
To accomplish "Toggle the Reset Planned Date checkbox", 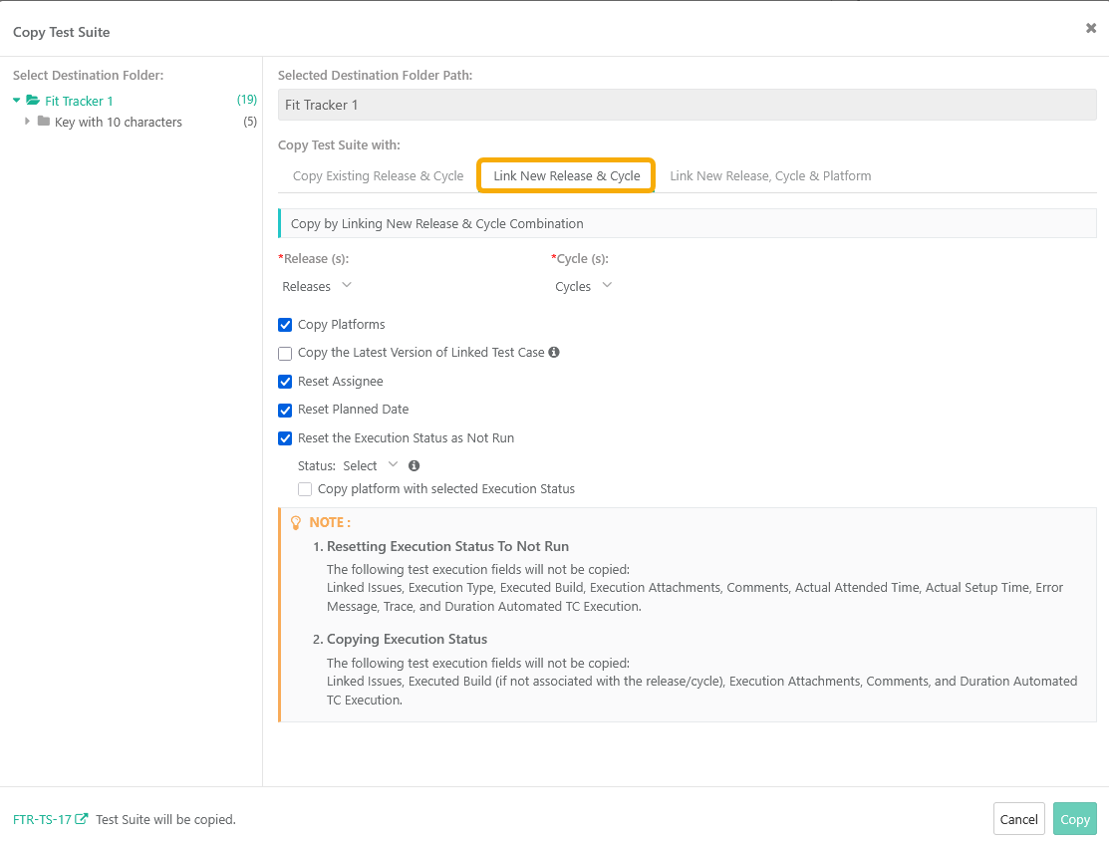I will click(285, 410).
